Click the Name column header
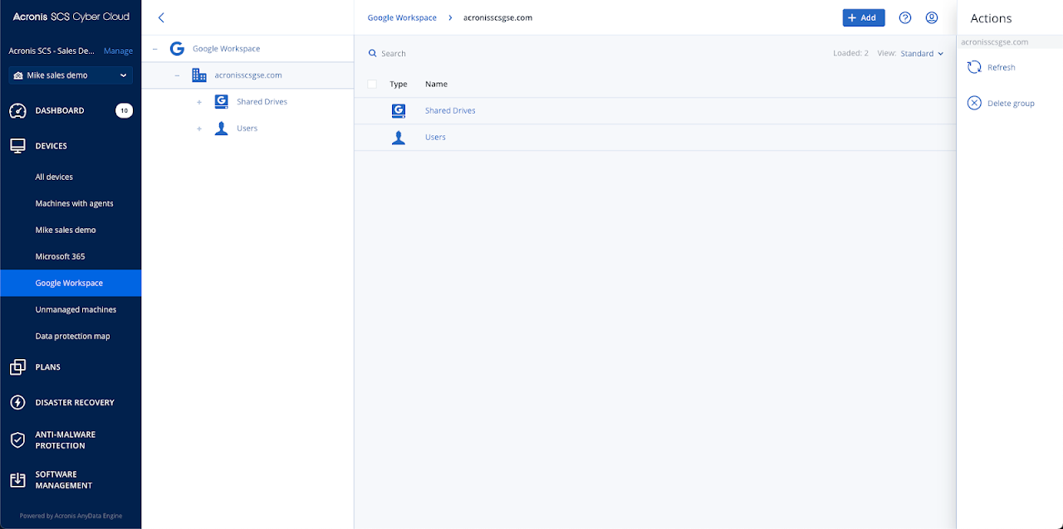The image size is (1063, 529). (x=436, y=85)
